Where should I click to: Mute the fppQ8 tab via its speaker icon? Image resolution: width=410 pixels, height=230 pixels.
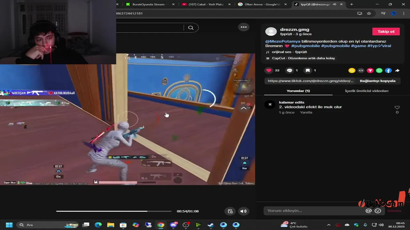(334, 4)
